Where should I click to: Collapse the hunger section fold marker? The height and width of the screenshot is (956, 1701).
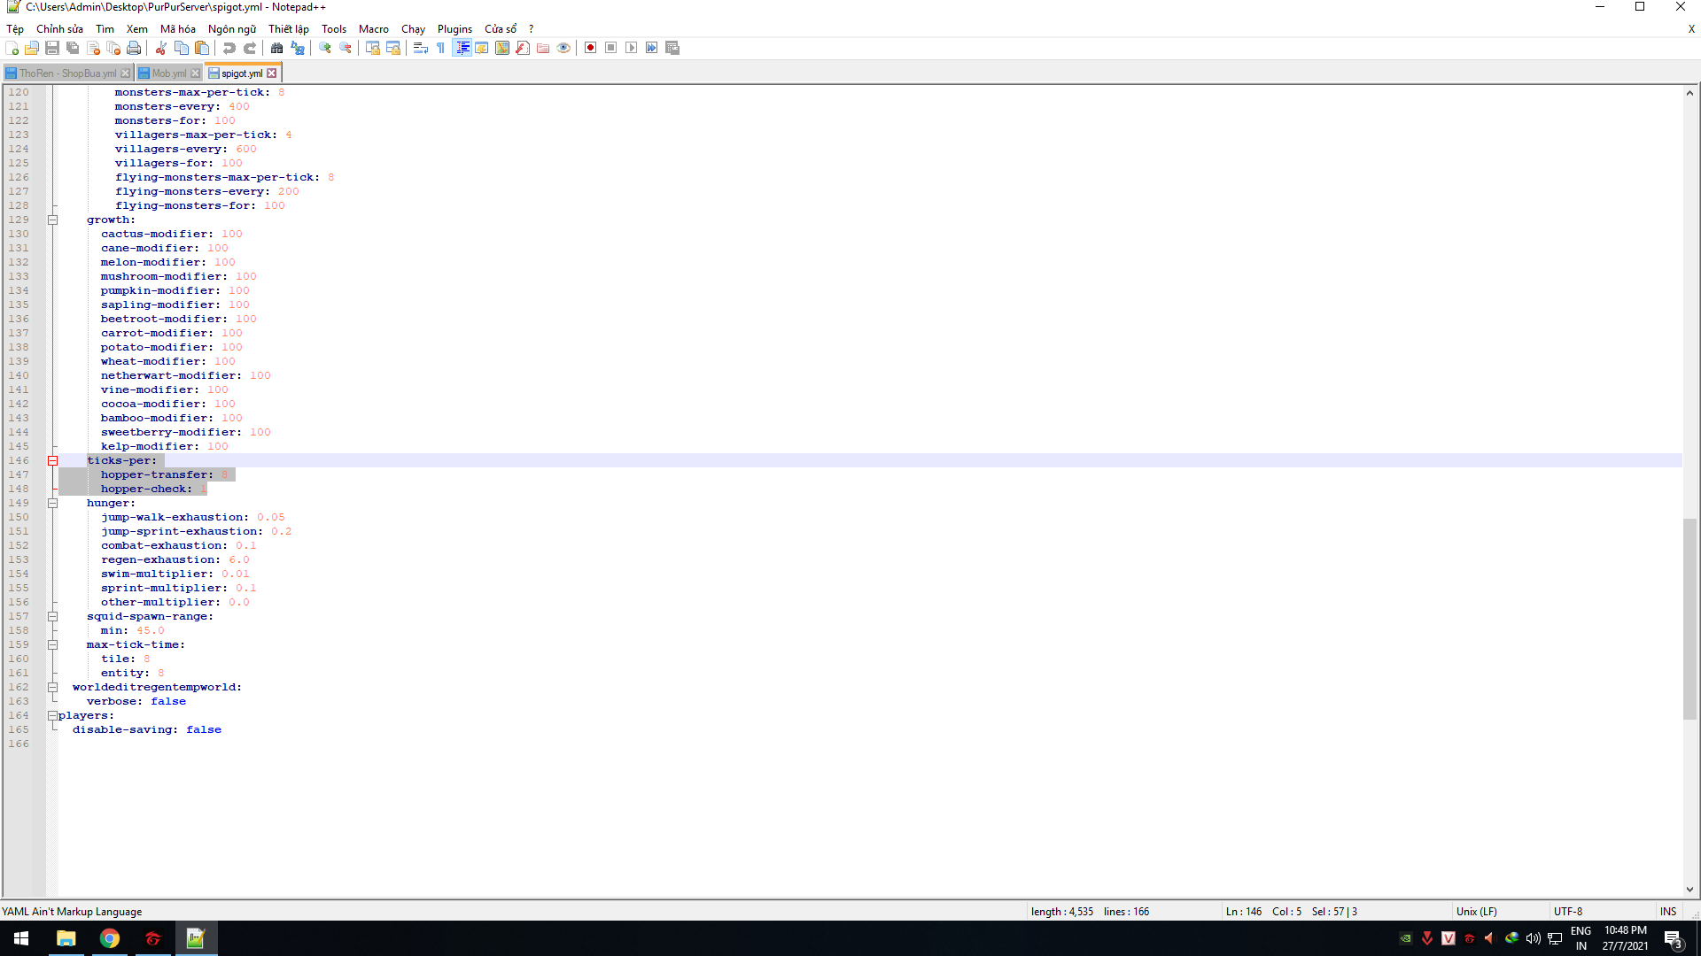(52, 503)
